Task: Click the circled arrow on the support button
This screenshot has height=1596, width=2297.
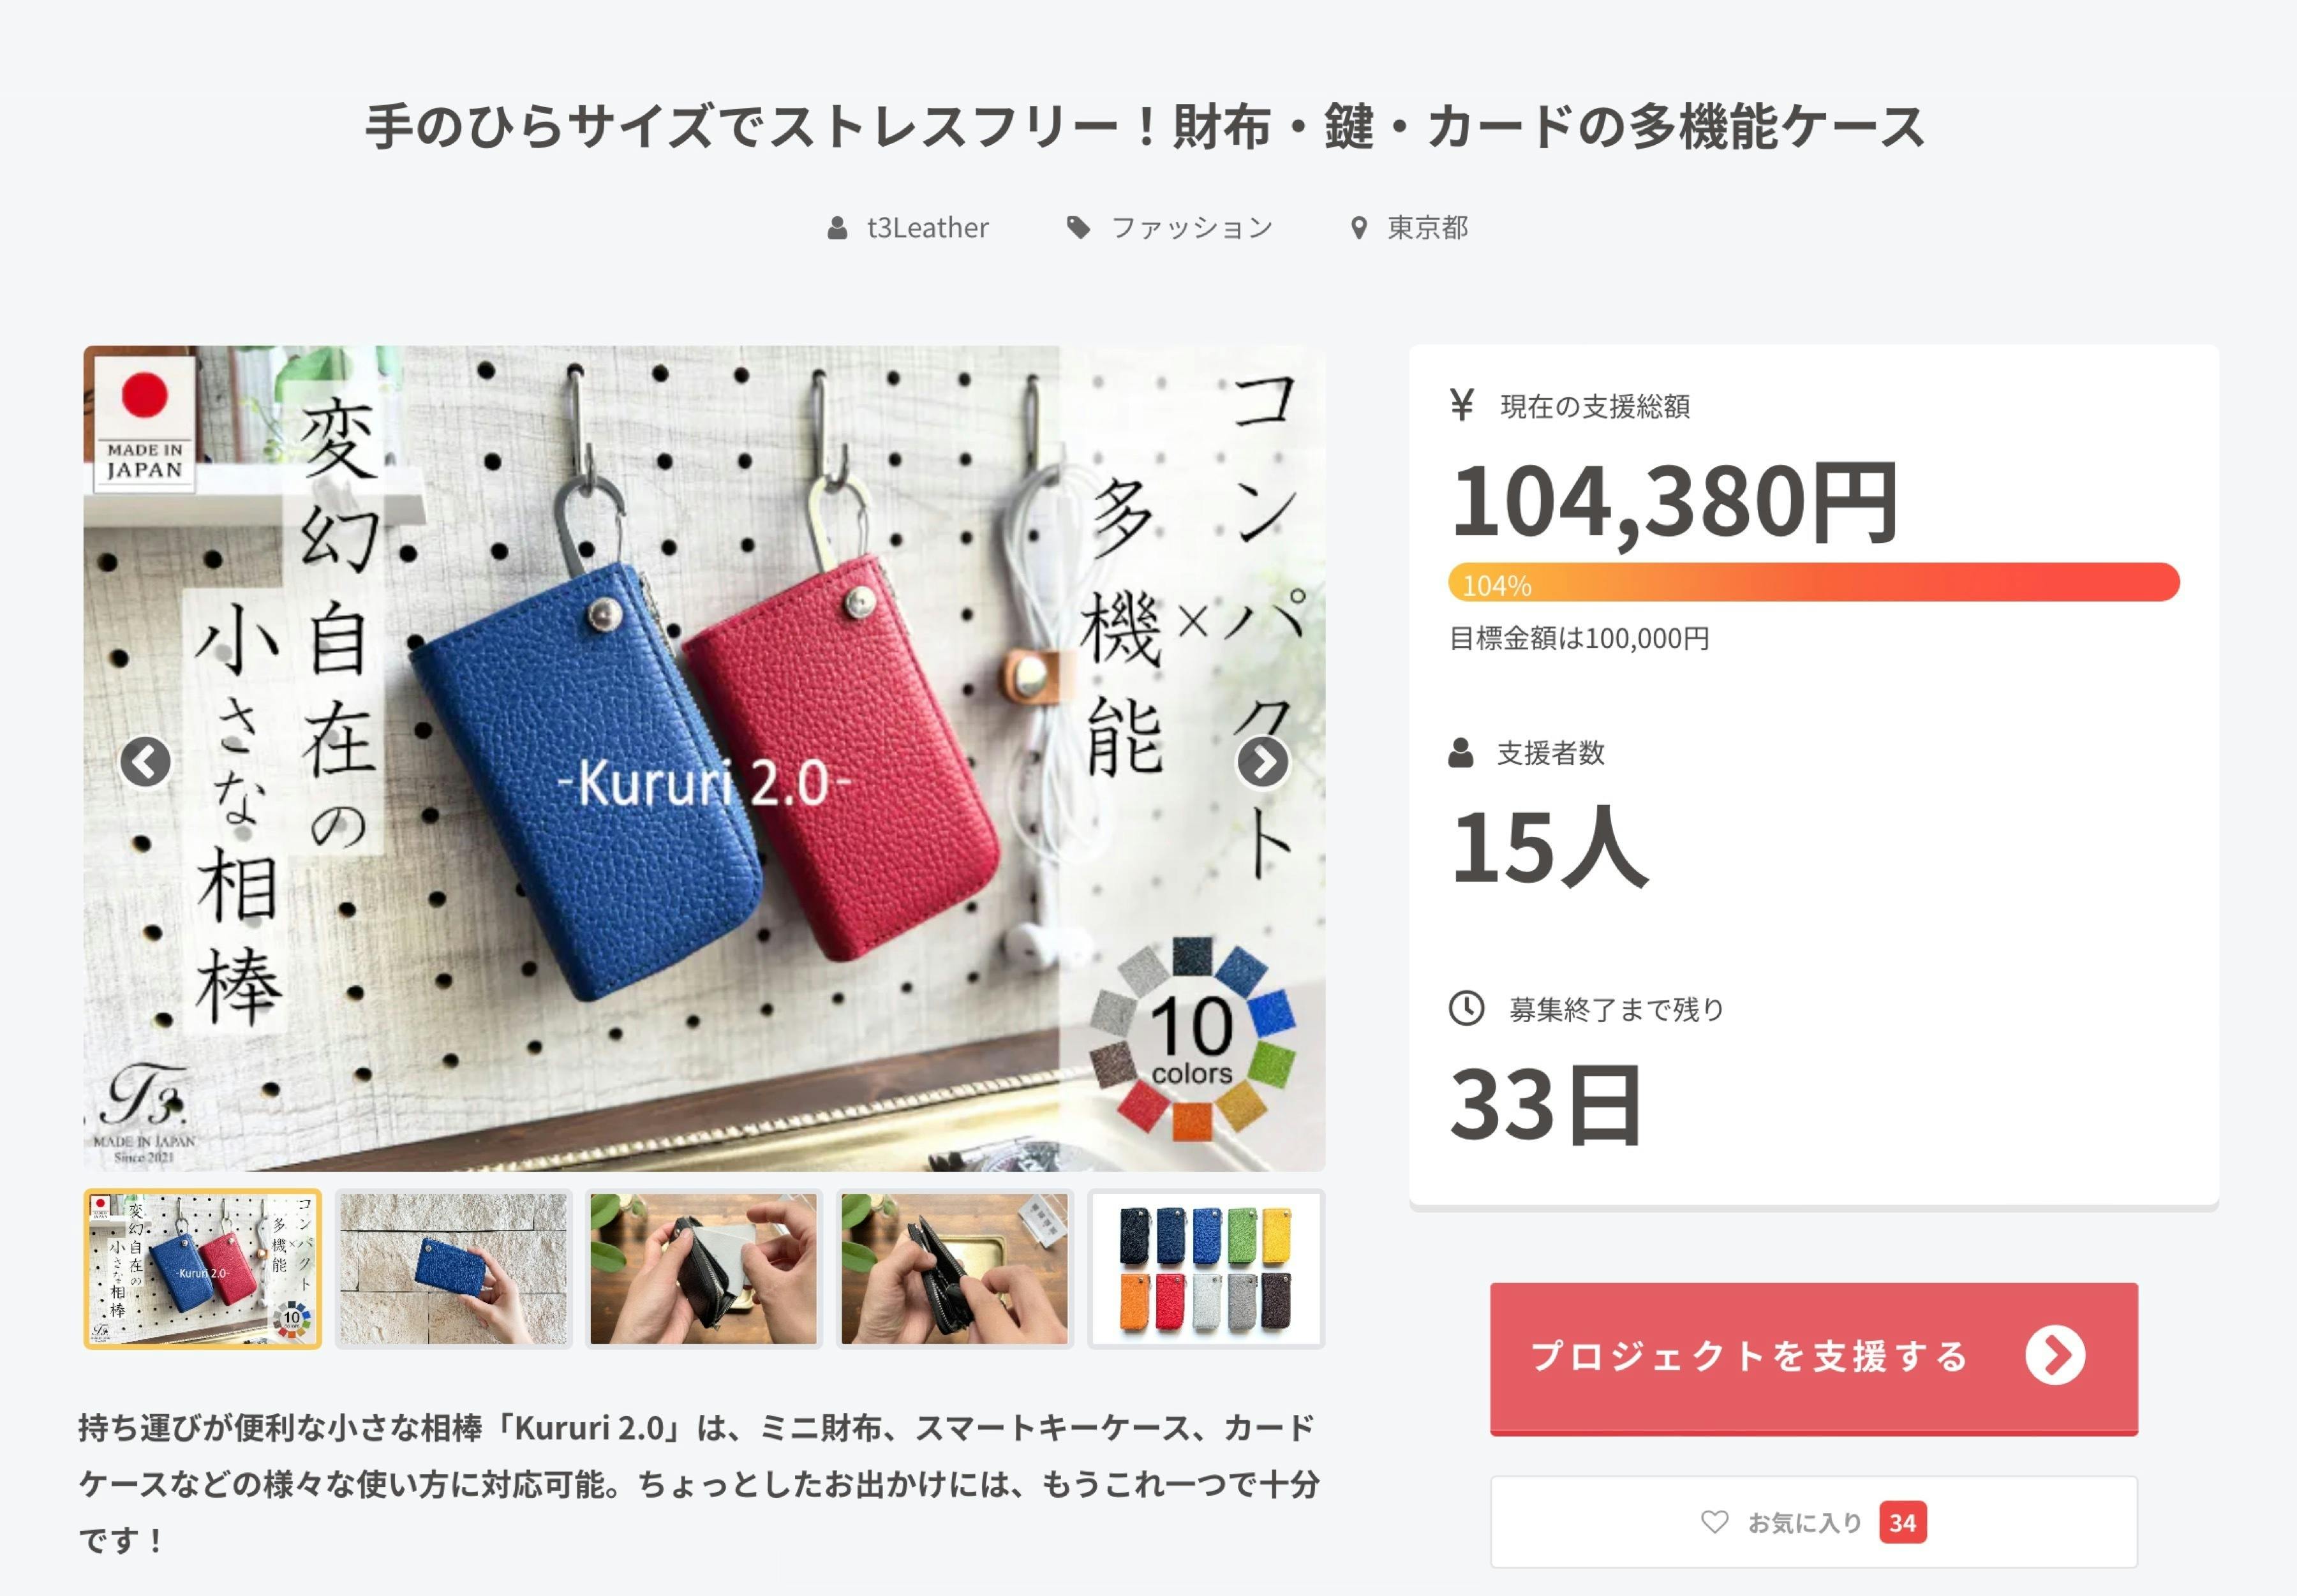Action: click(x=2055, y=1356)
